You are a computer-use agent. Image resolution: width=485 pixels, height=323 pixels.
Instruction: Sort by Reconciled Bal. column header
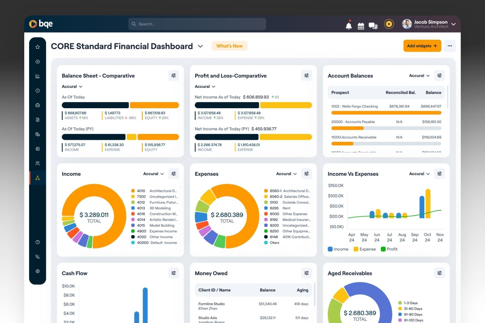tap(401, 93)
